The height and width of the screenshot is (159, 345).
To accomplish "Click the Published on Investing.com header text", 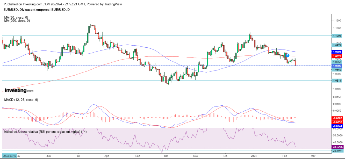I will [x=63, y=4].
